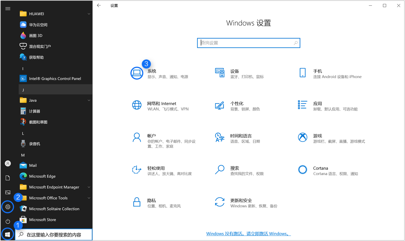Click 'WLAN、飞行模式、VPN' text
405x241 pixels.
click(168, 109)
